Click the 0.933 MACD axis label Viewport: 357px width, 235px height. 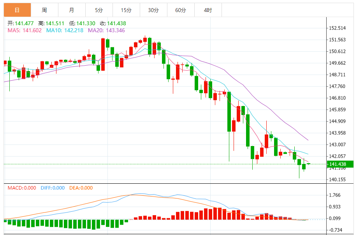[x=335, y=207]
